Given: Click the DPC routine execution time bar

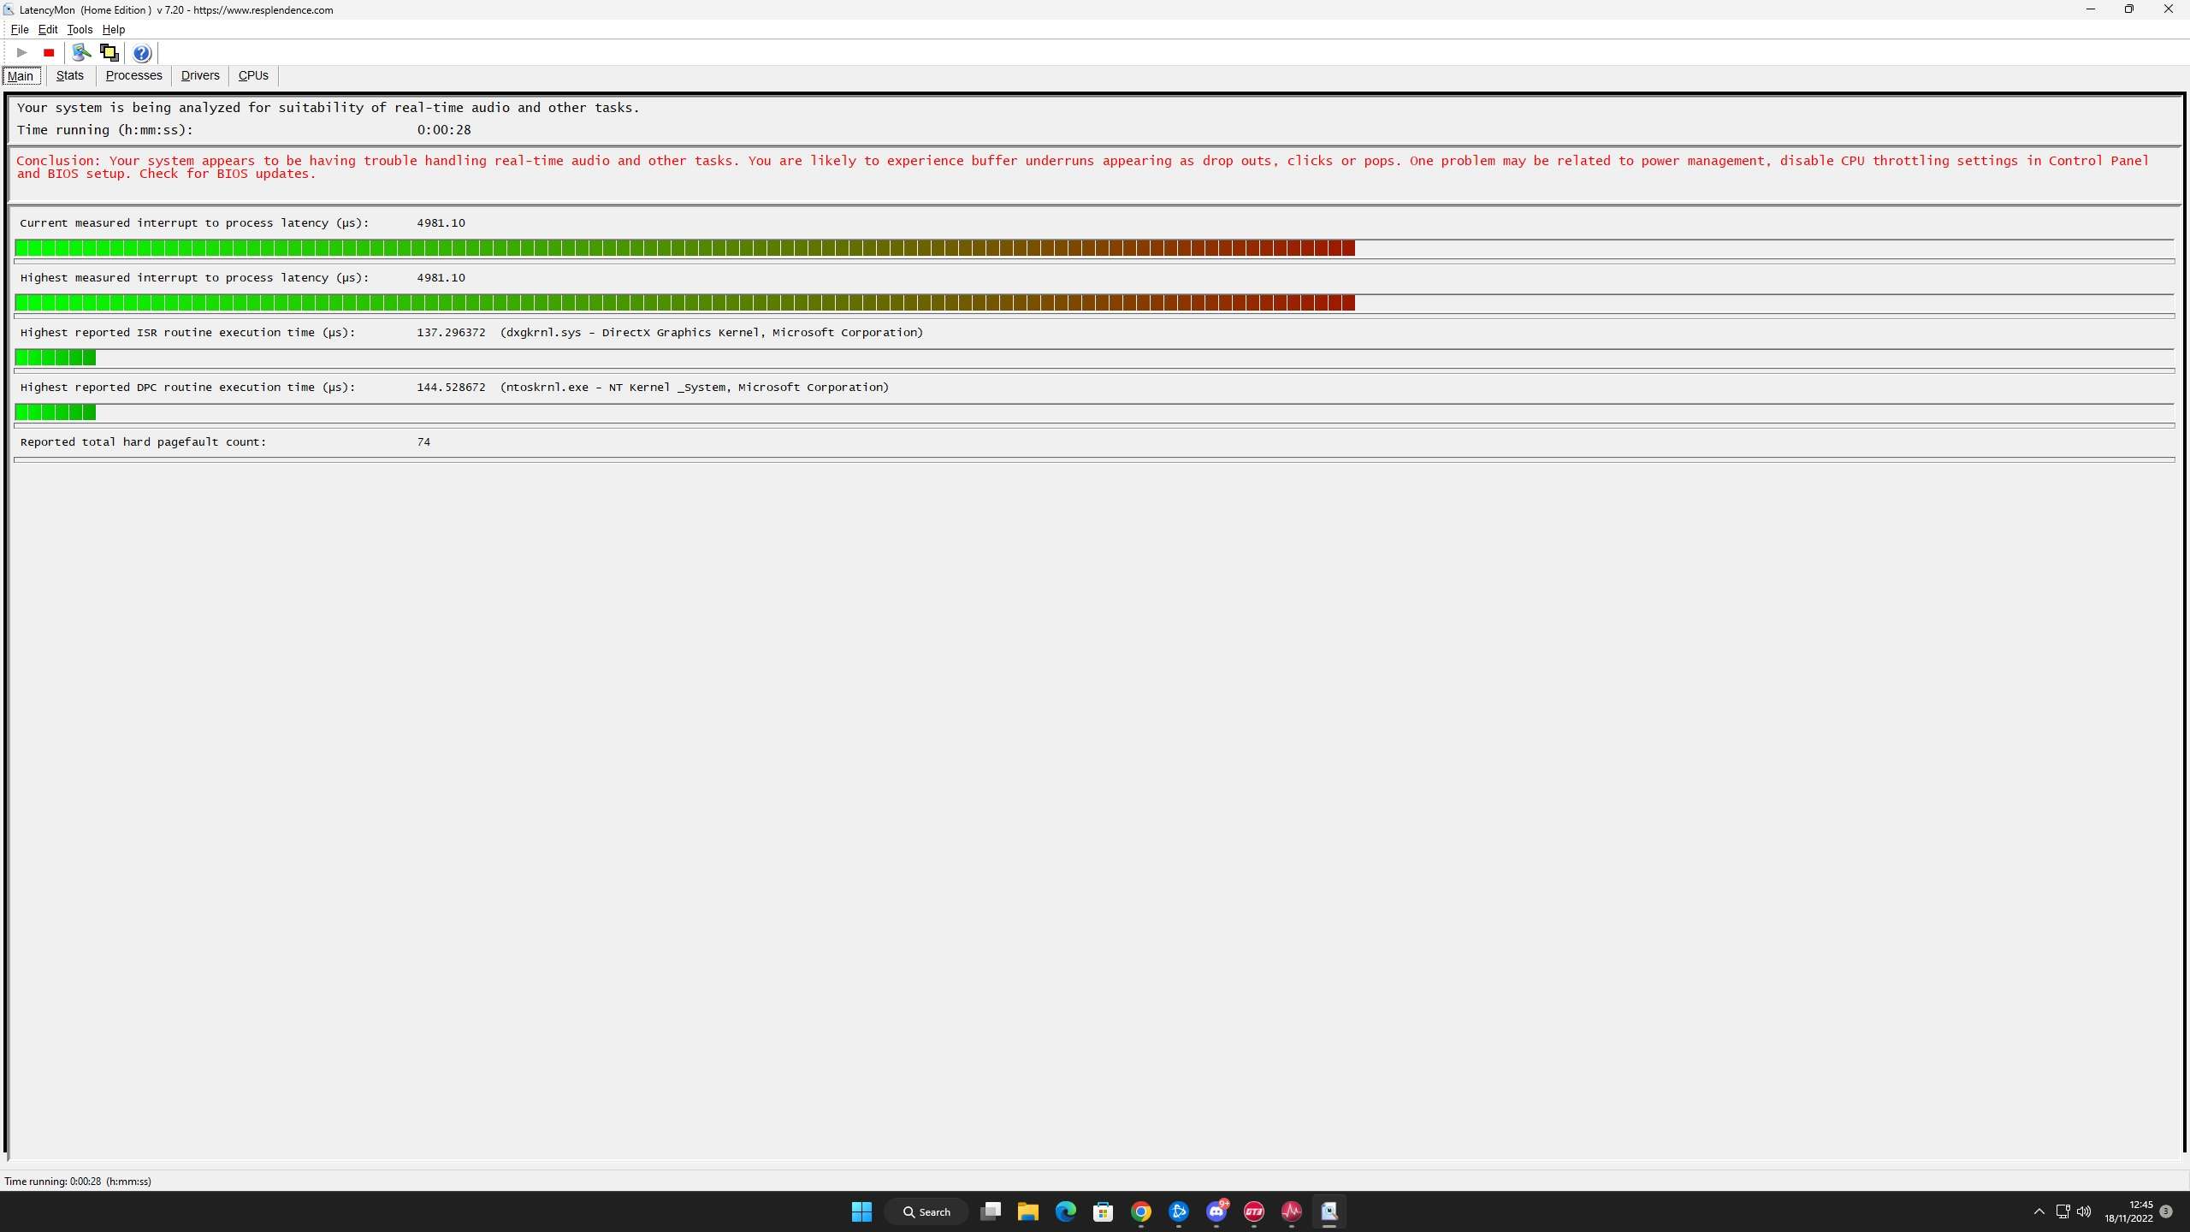Looking at the screenshot, I should (x=1094, y=413).
